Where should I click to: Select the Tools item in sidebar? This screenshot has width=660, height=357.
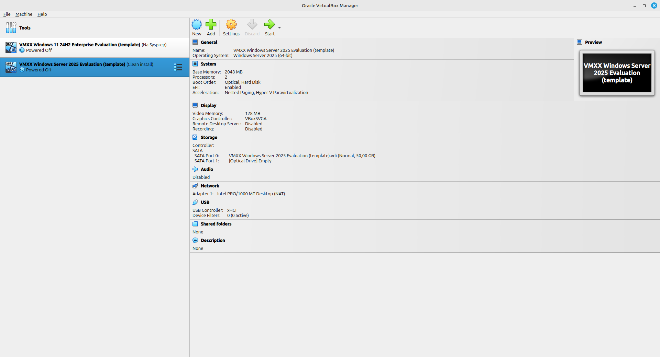(25, 28)
